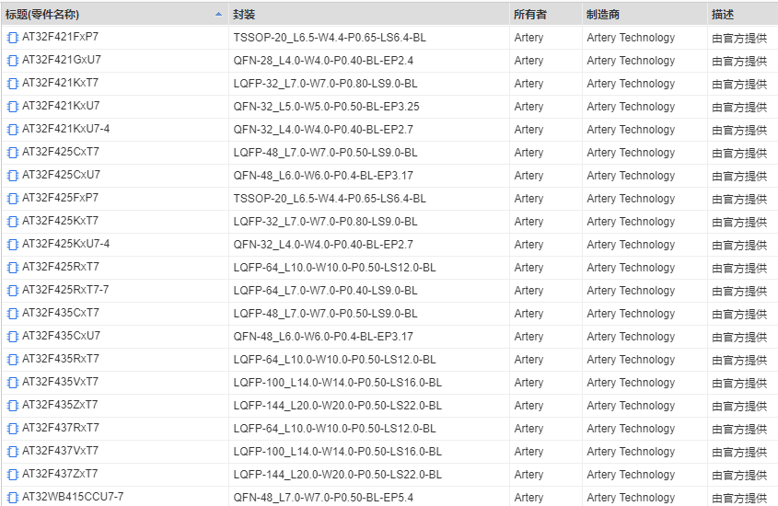Select the part icon for AT32F435ZxT7
Screen dimensions: 778x506
click(x=13, y=406)
